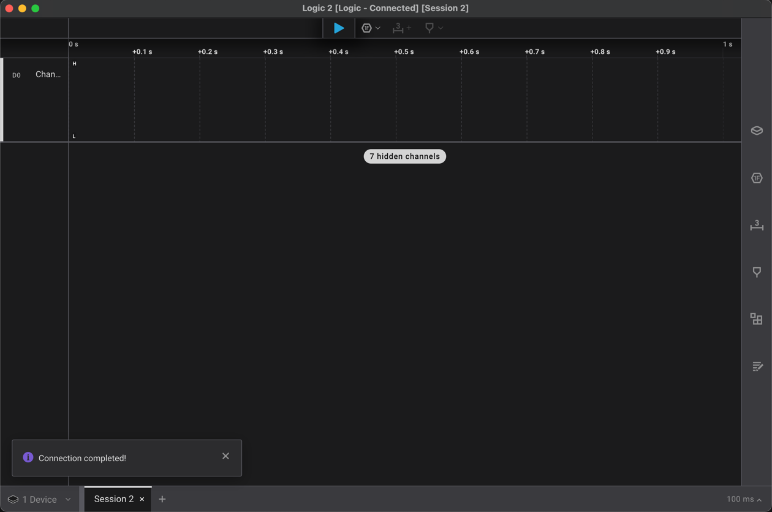Open the Measurements panel in right sidebar

pyautogui.click(x=757, y=225)
